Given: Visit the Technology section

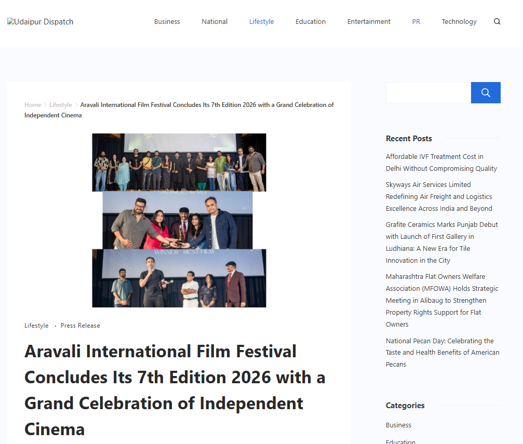Looking at the screenshot, I should (x=459, y=22).
